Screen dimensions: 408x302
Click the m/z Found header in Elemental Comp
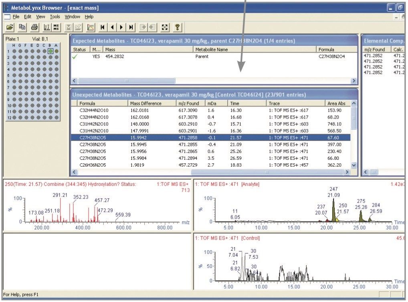tap(377, 49)
